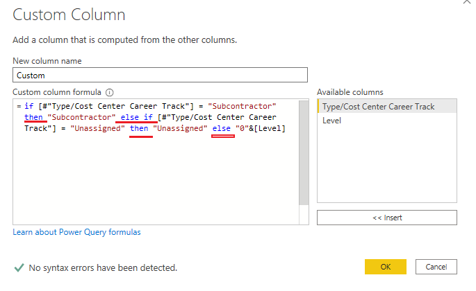The width and height of the screenshot is (476, 291).
Task: Click the New column name input field
Action: [160, 75]
